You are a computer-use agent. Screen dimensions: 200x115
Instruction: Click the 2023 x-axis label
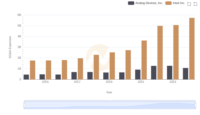[173, 82]
